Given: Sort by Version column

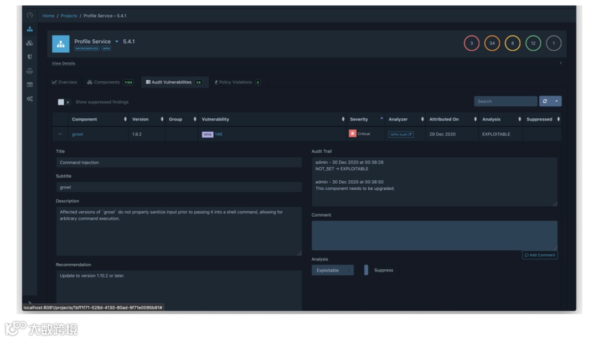Looking at the screenshot, I should coord(147,119).
